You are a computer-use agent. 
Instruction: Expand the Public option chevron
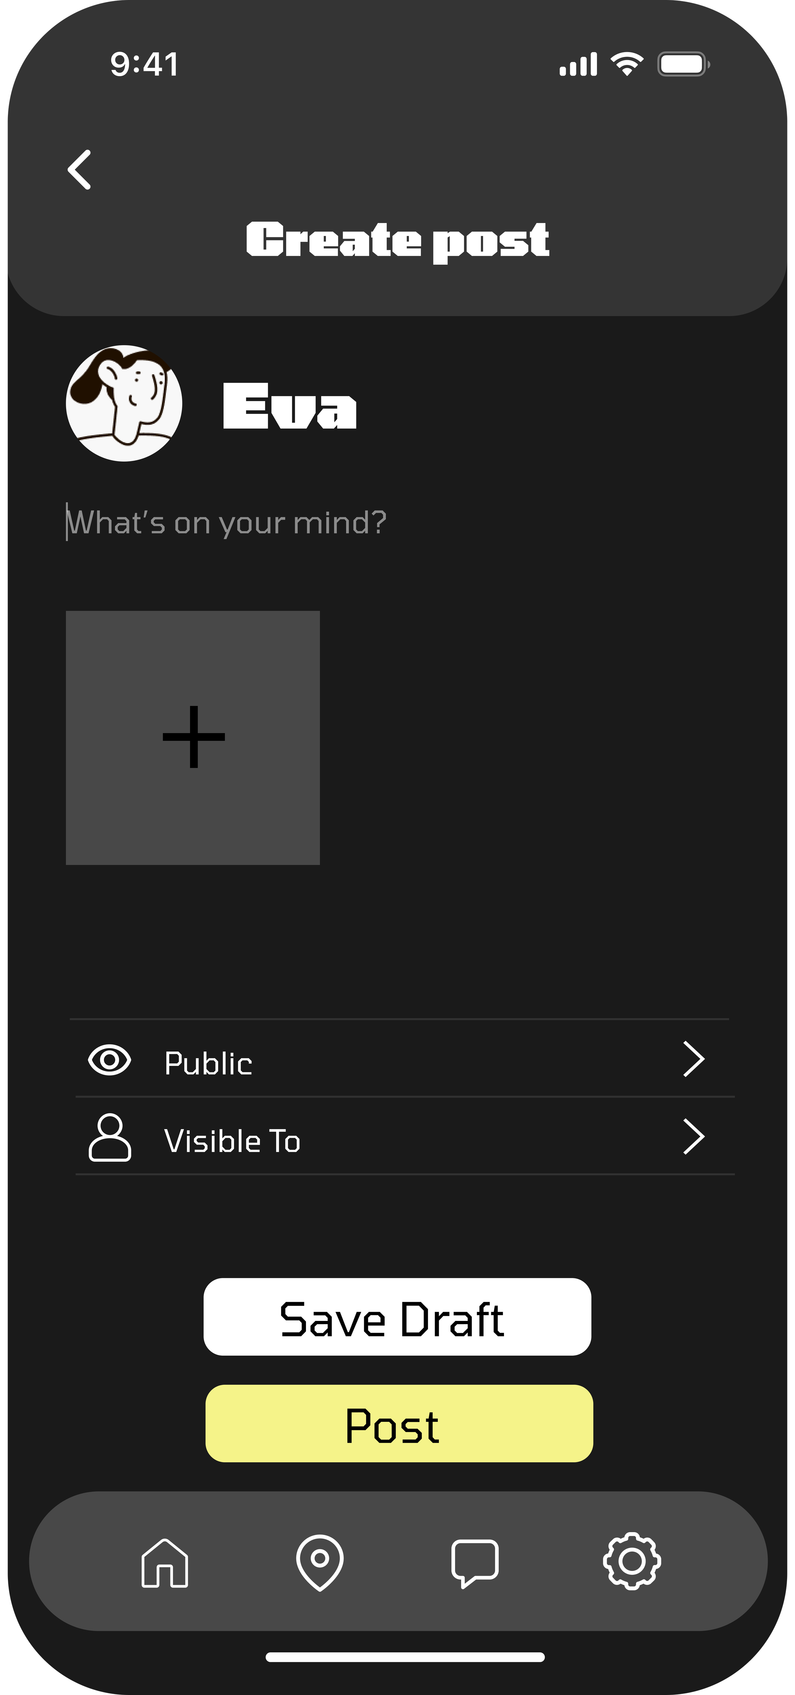[694, 1059]
